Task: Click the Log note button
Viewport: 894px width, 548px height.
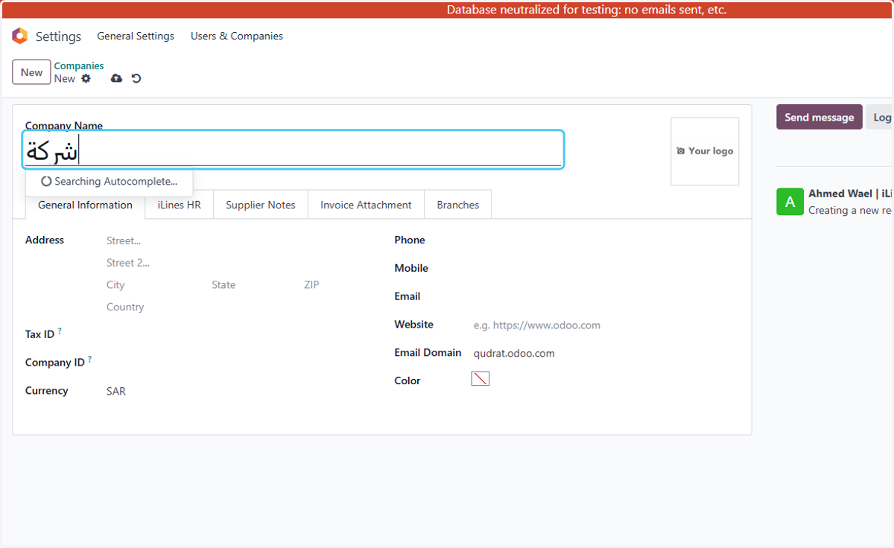Action: click(880, 117)
